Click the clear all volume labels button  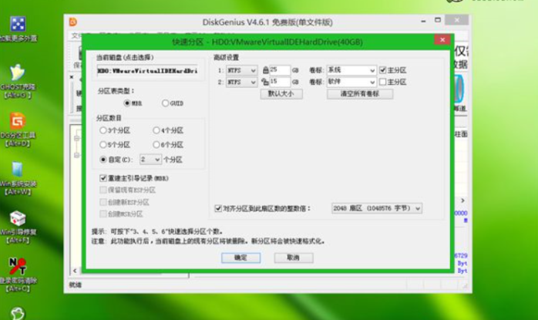tap(360, 94)
